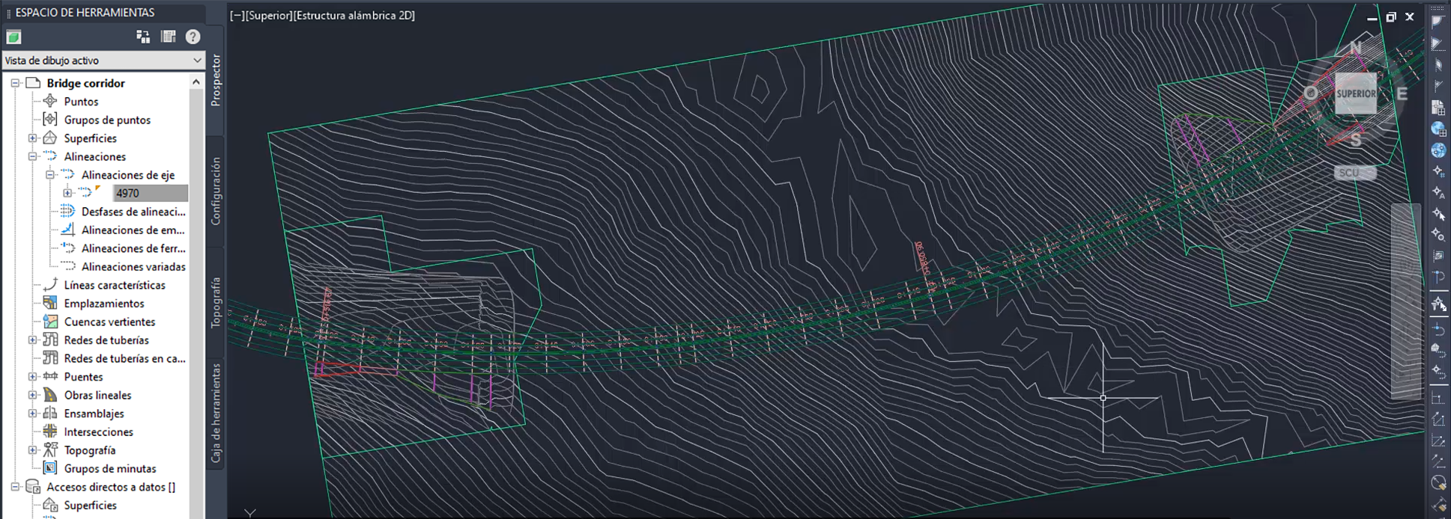Switch to the Configuración tab
The width and height of the screenshot is (1451, 519).
click(x=216, y=191)
